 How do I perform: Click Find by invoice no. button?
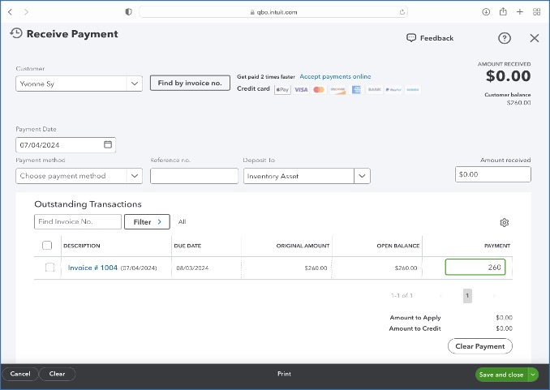point(190,83)
